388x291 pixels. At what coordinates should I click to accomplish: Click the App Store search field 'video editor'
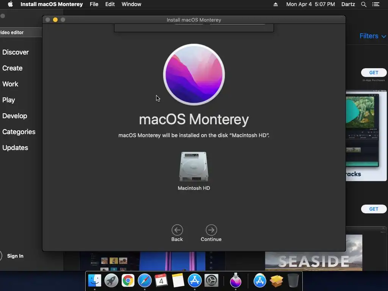click(x=21, y=33)
